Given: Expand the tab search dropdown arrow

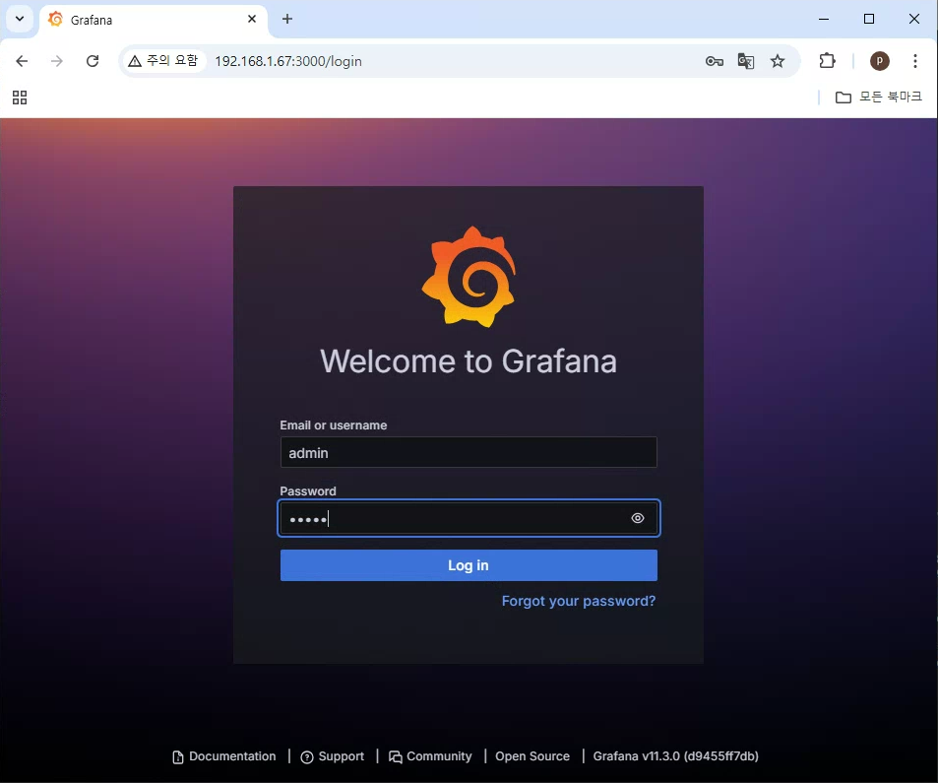Looking at the screenshot, I should (x=20, y=19).
